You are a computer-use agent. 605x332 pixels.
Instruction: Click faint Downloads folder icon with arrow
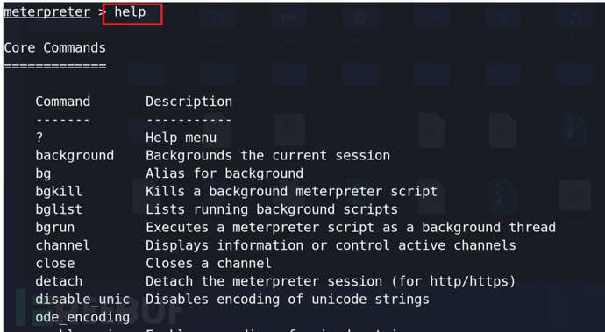503,18
